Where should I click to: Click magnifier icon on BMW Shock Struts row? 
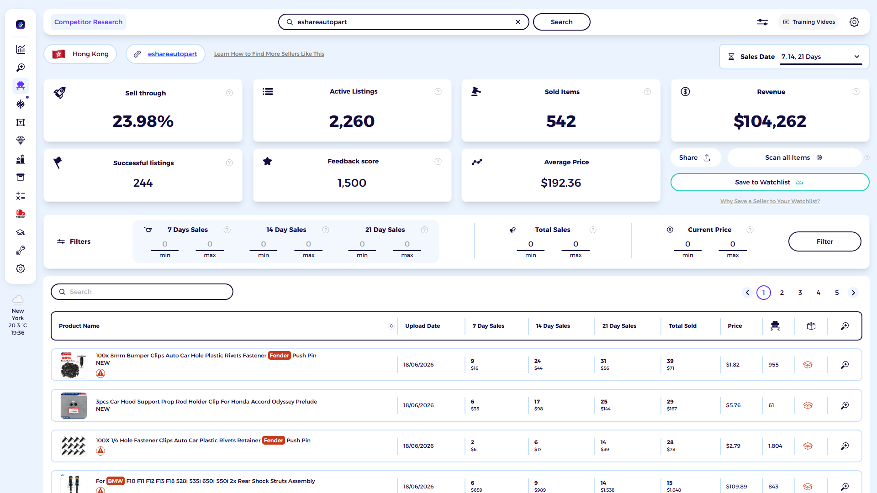845,487
